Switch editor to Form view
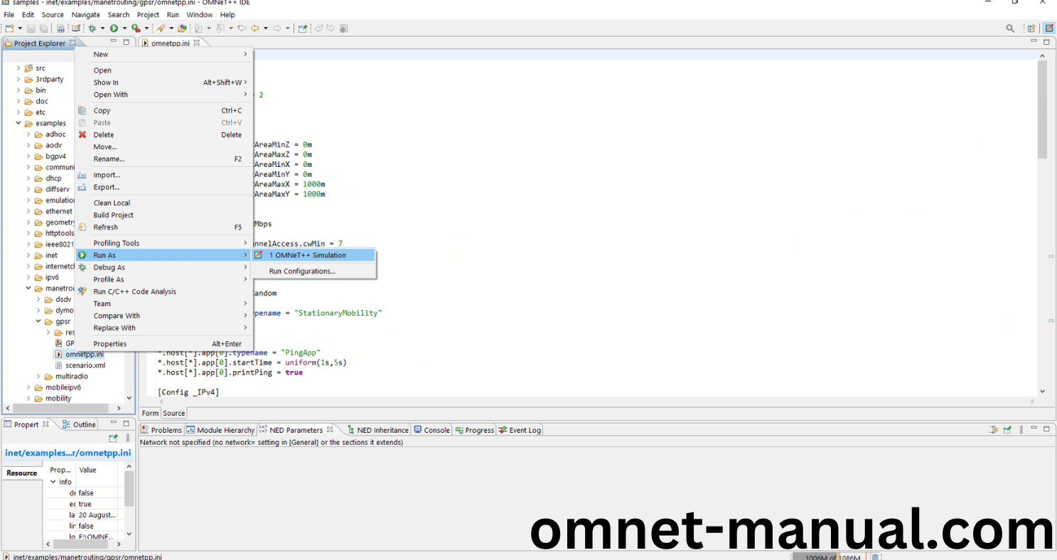The image size is (1057, 560). point(150,413)
